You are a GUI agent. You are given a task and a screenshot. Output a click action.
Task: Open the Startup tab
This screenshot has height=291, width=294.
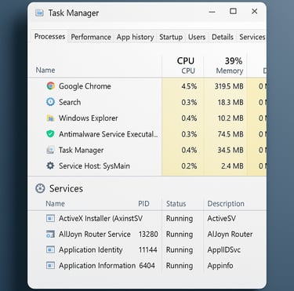(x=171, y=37)
